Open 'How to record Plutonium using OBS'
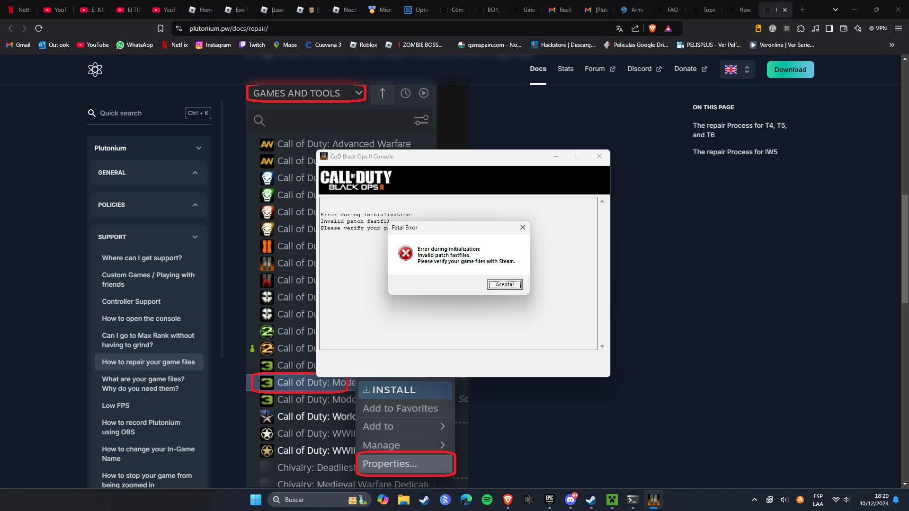909x511 pixels. 141,427
